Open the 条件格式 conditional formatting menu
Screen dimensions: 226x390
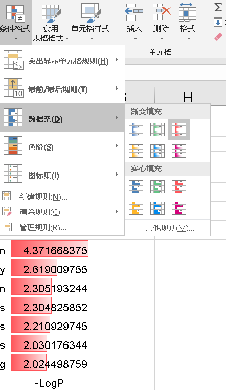pyautogui.click(x=15, y=22)
